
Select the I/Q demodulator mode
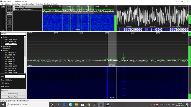[9, 30]
